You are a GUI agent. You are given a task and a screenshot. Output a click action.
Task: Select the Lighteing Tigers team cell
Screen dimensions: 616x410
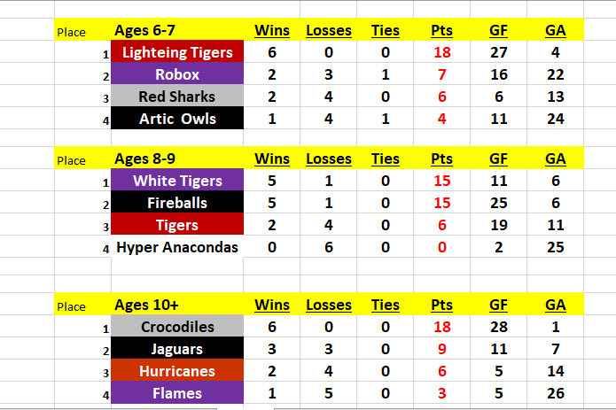point(177,53)
